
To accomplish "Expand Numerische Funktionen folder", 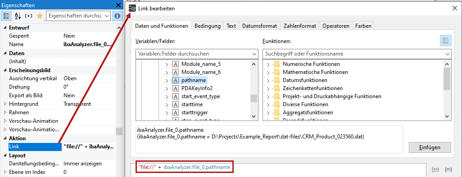I will 268,64.
